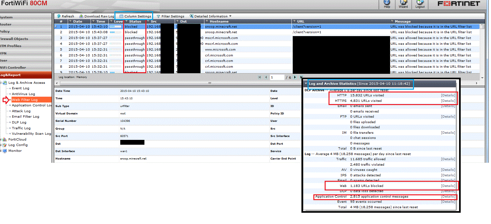Open Details for IM file transfers
491x224 pixels.
pos(448,132)
